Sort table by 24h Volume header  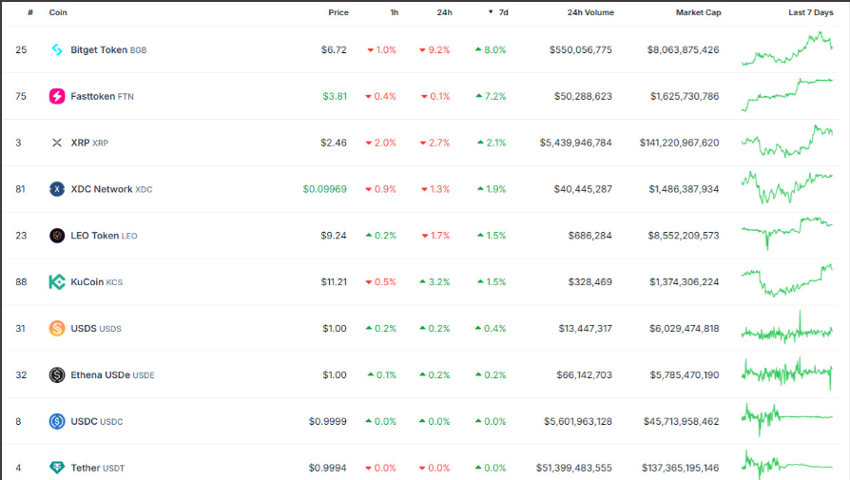[x=590, y=12]
